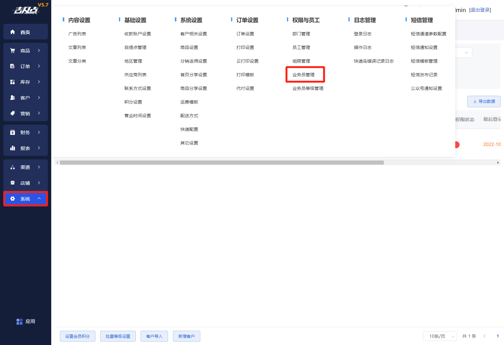Click the 库存 inventory icon
504x345 pixels.
pyautogui.click(x=12, y=82)
